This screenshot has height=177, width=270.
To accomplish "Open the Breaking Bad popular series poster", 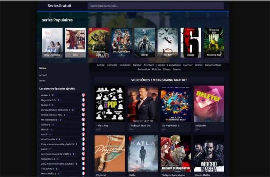I will coord(214,43).
